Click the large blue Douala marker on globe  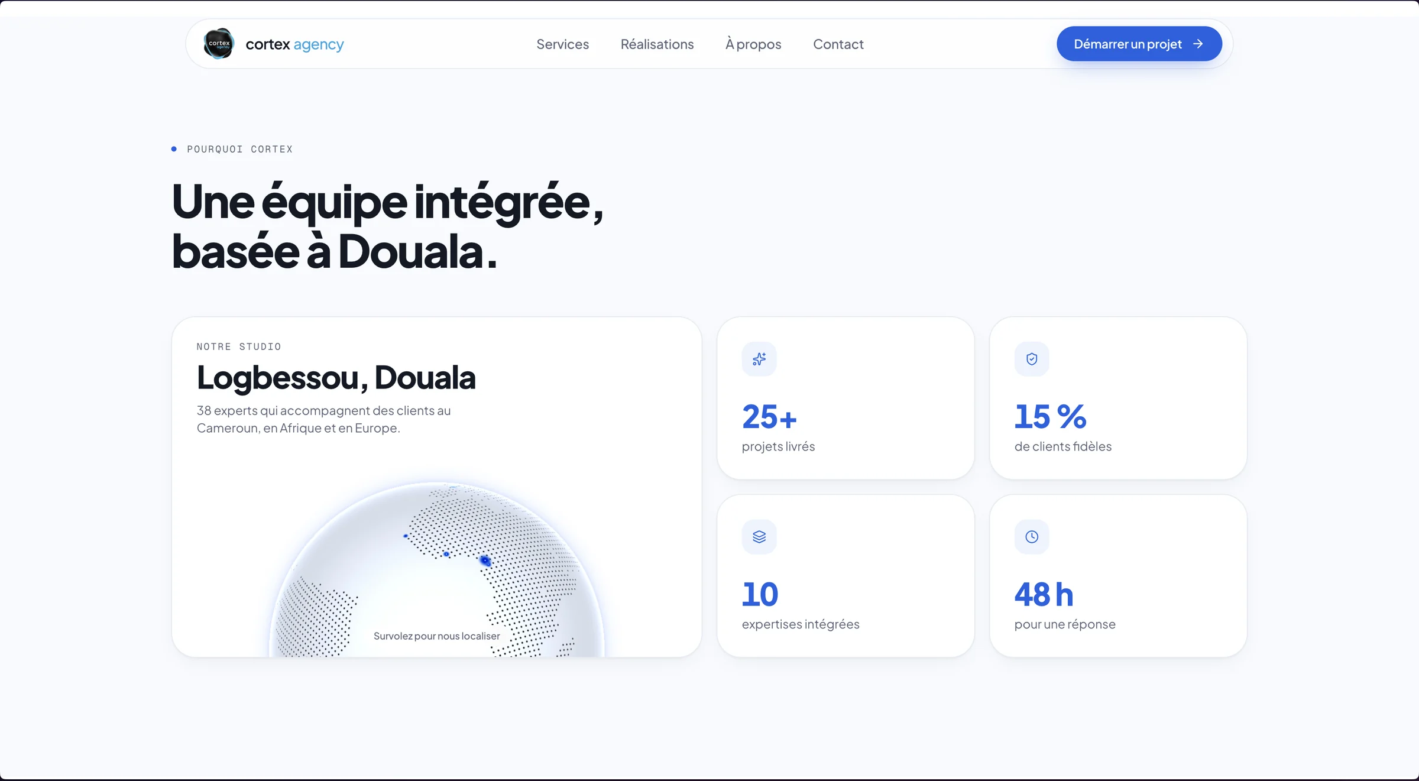(485, 560)
